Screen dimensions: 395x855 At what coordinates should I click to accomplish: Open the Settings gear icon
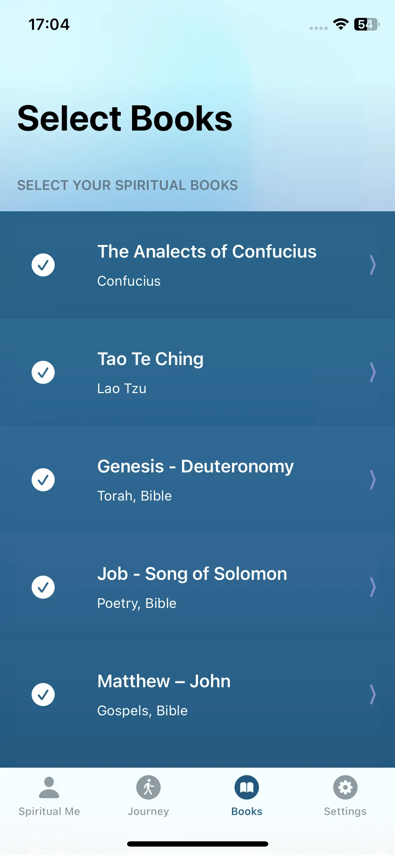[345, 787]
